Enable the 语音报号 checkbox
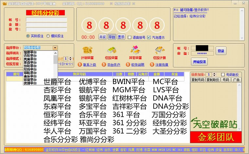Image resolution: width=249 pixels, height=154 pixels. [129, 37]
